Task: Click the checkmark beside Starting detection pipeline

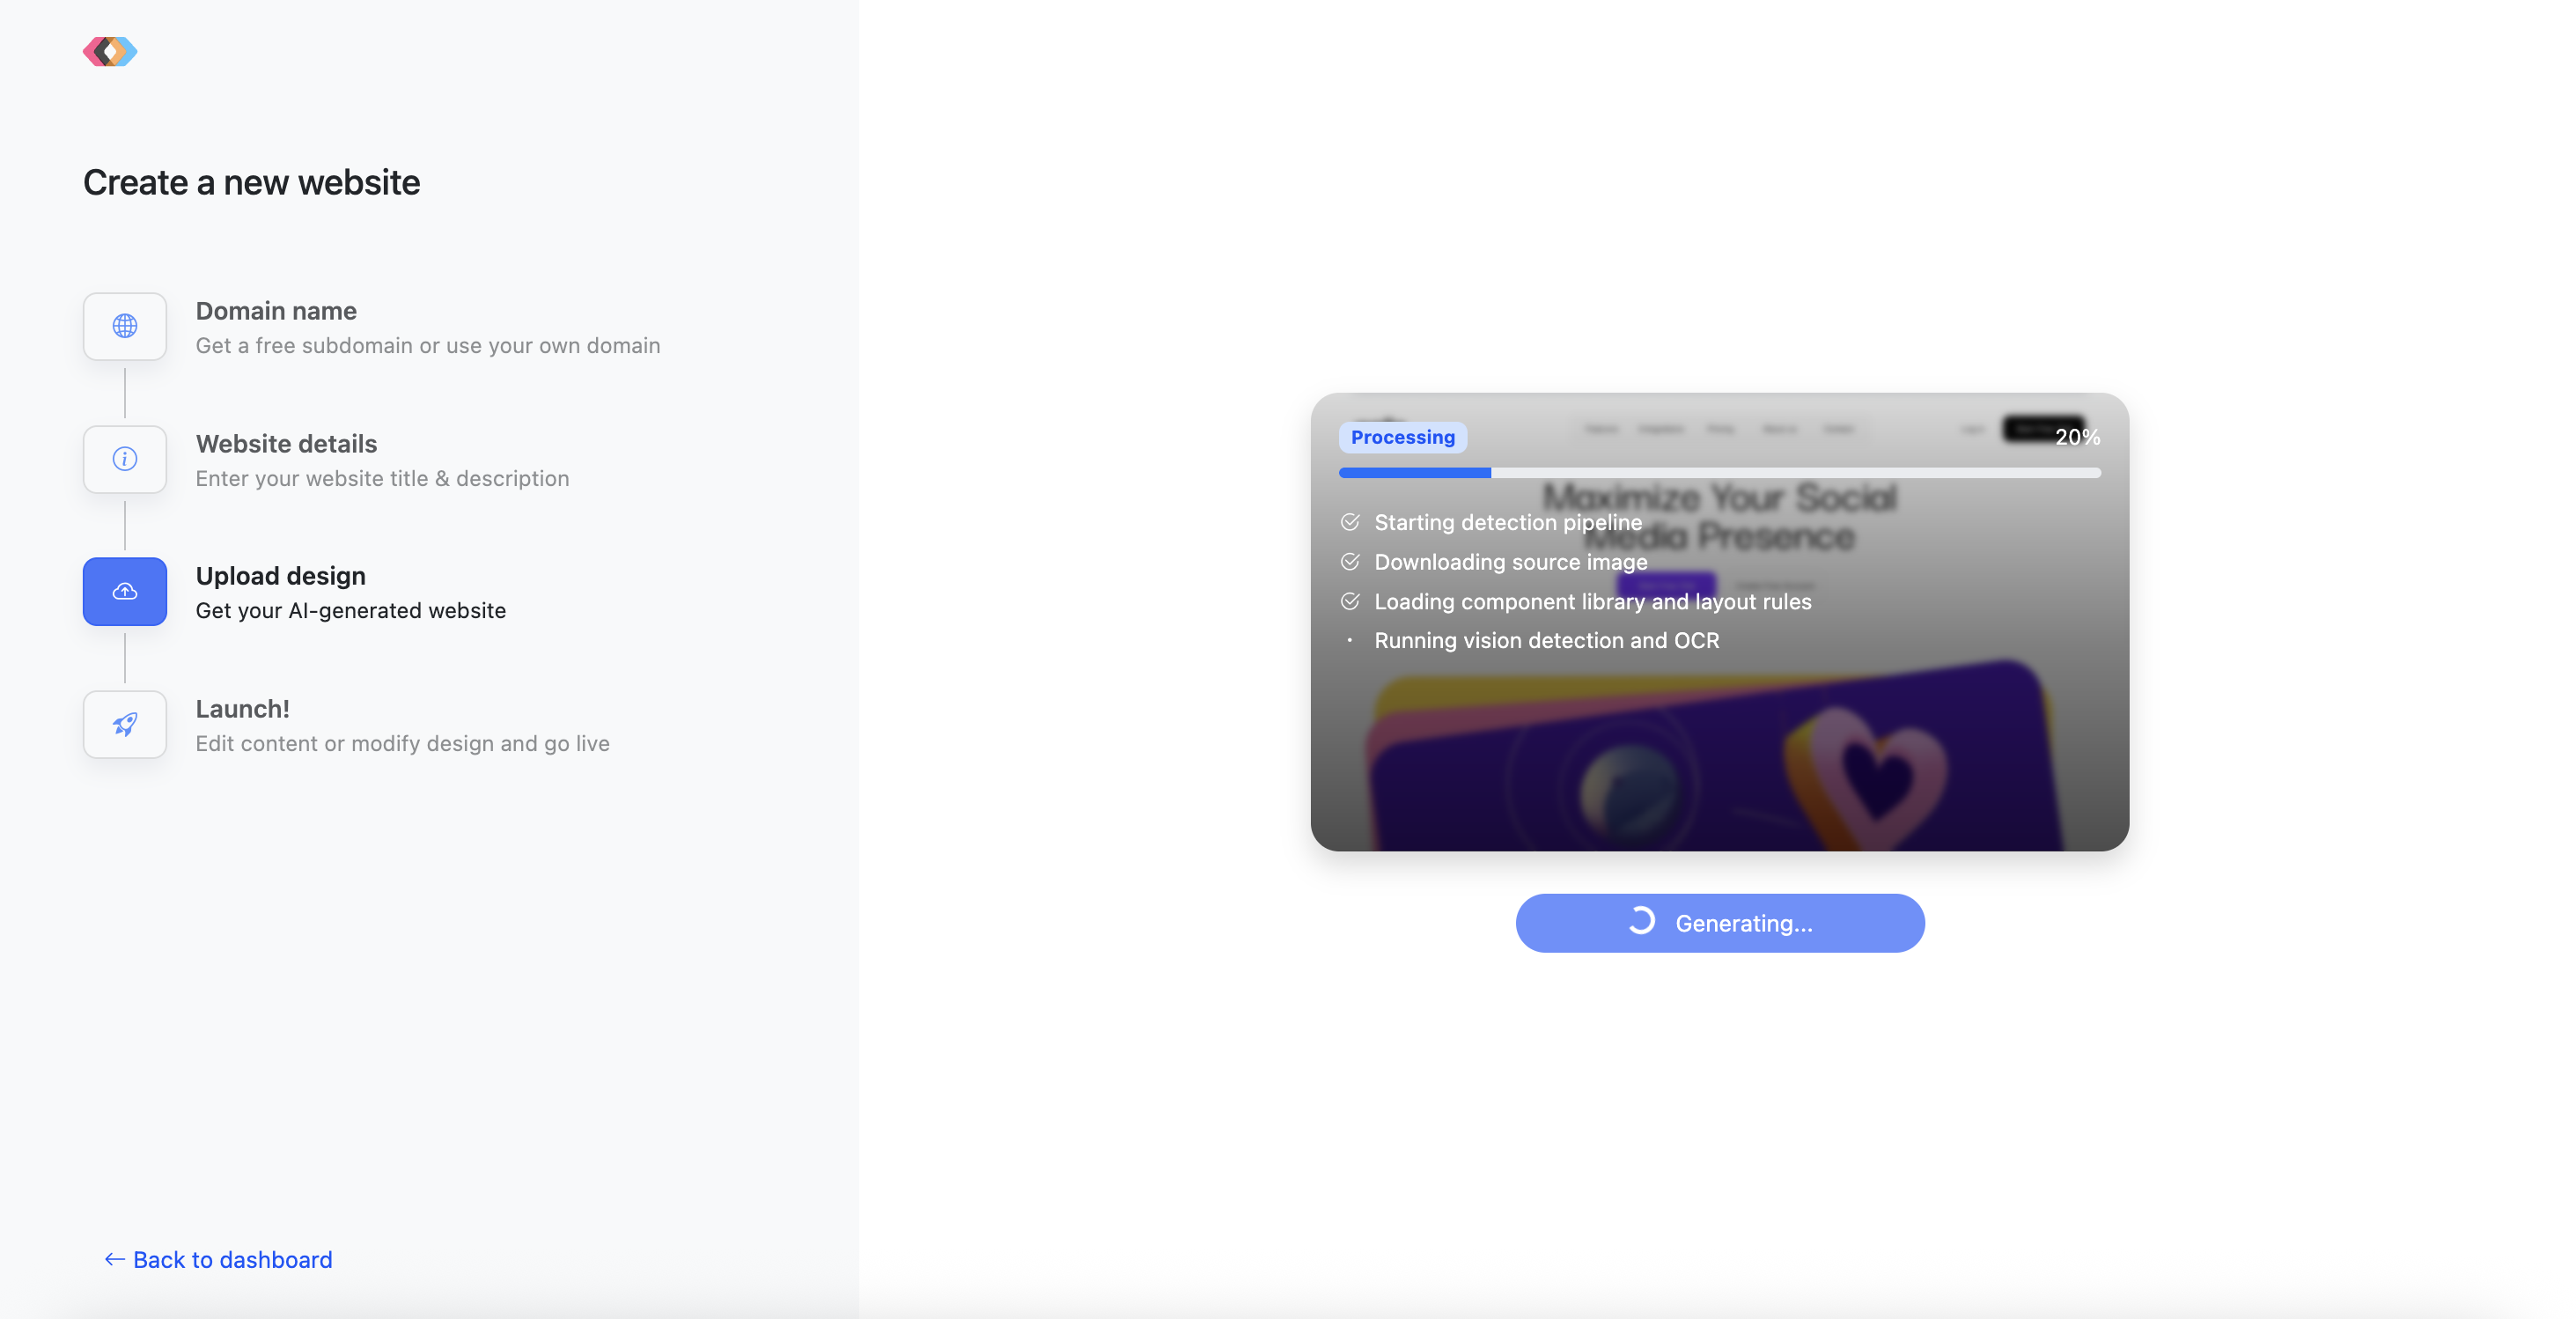Action: [1350, 522]
